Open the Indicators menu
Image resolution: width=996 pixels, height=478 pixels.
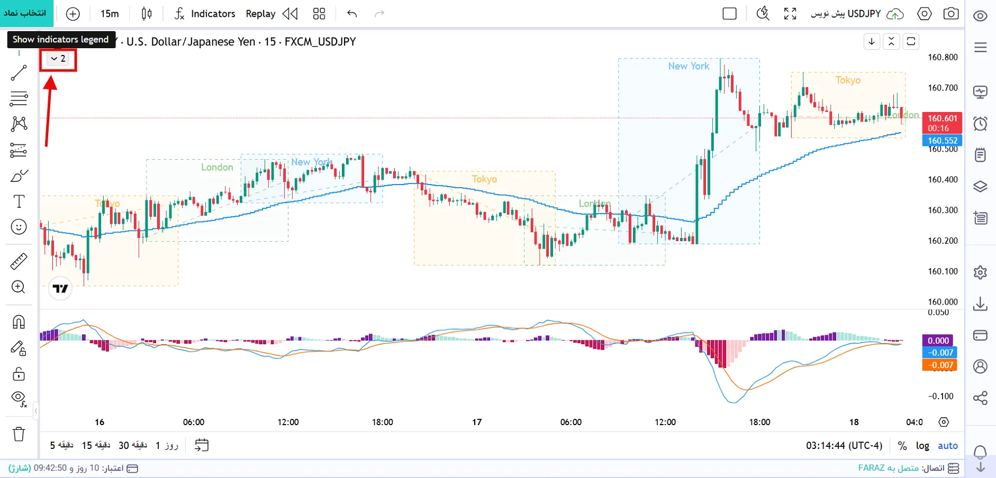(204, 14)
